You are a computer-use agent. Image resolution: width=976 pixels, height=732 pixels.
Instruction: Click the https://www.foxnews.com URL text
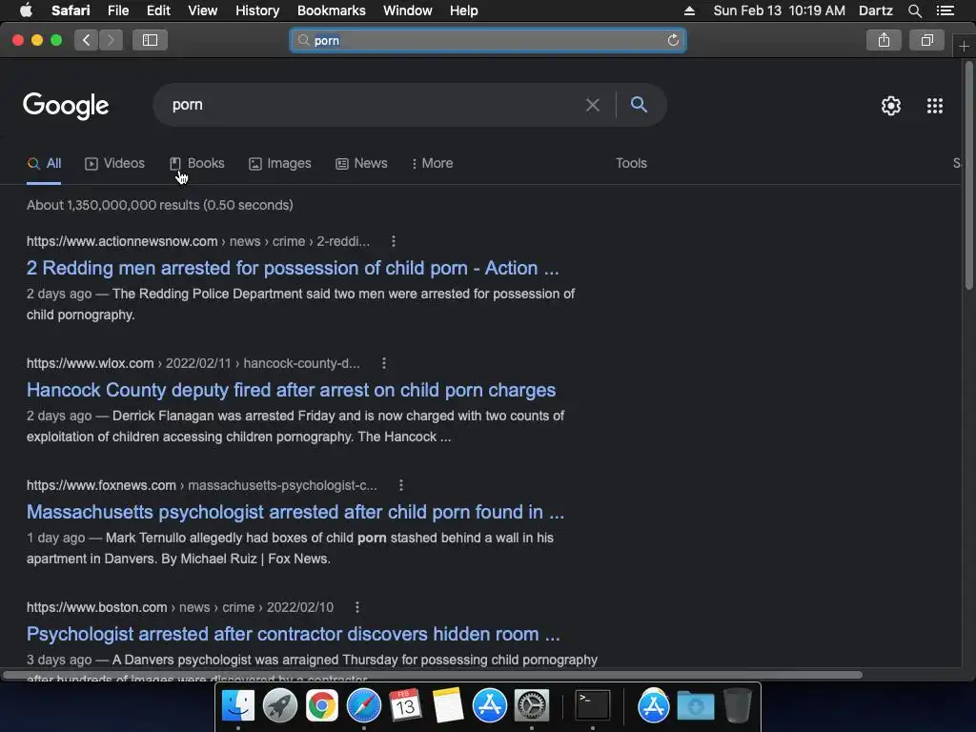(x=101, y=485)
